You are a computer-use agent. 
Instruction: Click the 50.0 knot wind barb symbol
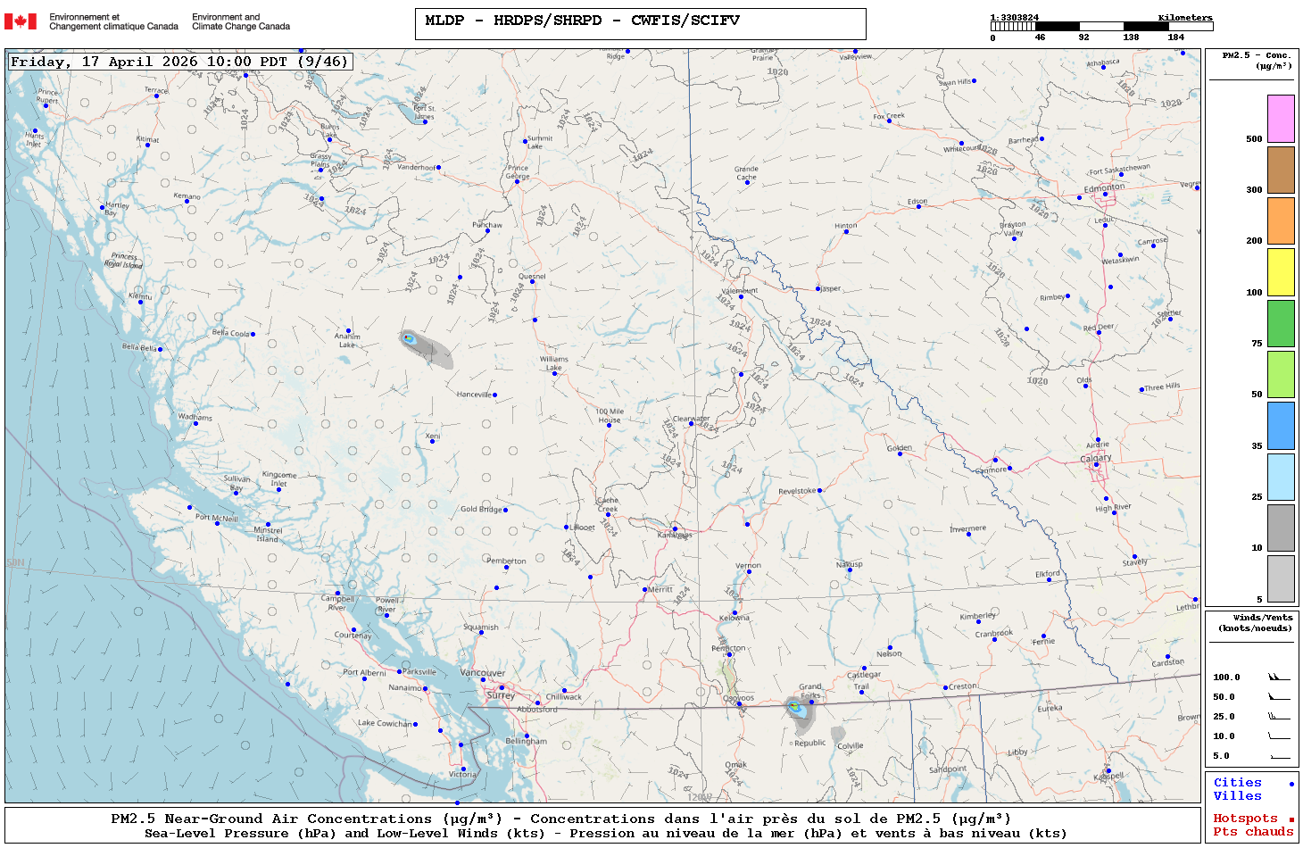[1279, 697]
